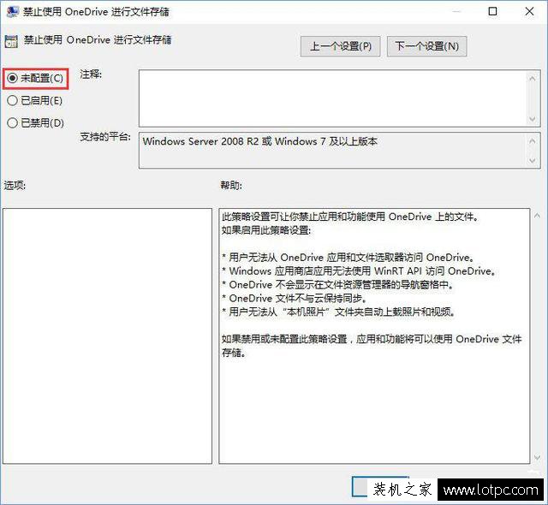Click the help line about 本机照片 folder
The image size is (548, 505).
click(x=338, y=312)
